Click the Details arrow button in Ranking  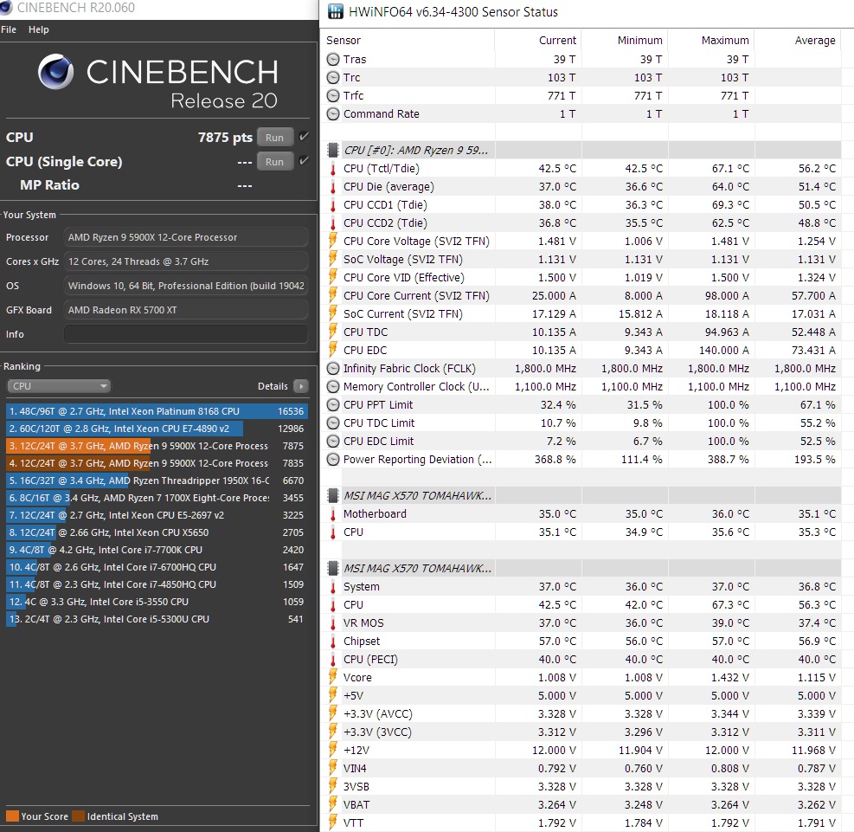click(300, 386)
